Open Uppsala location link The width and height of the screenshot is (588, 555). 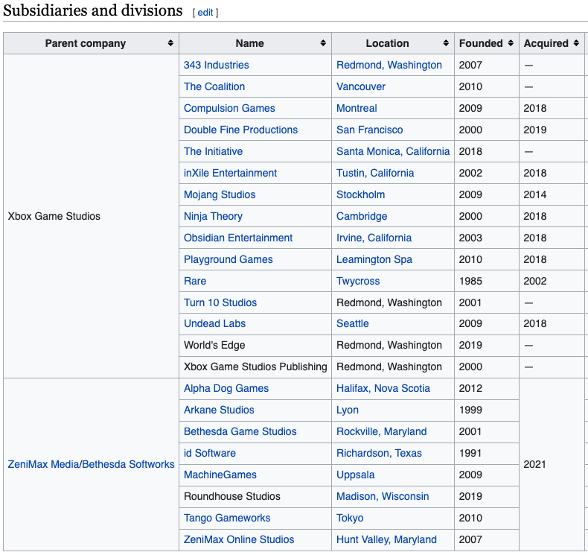tap(356, 475)
